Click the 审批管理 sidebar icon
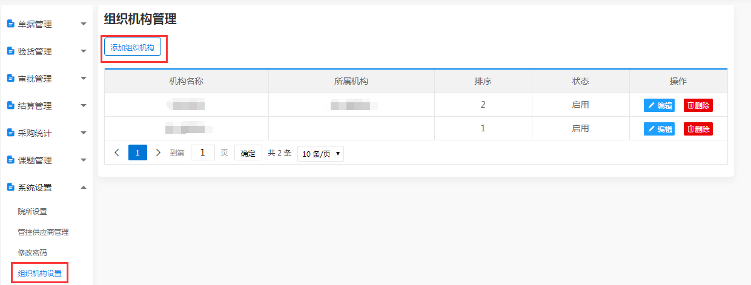This screenshot has height=285, width=751. [x=10, y=79]
